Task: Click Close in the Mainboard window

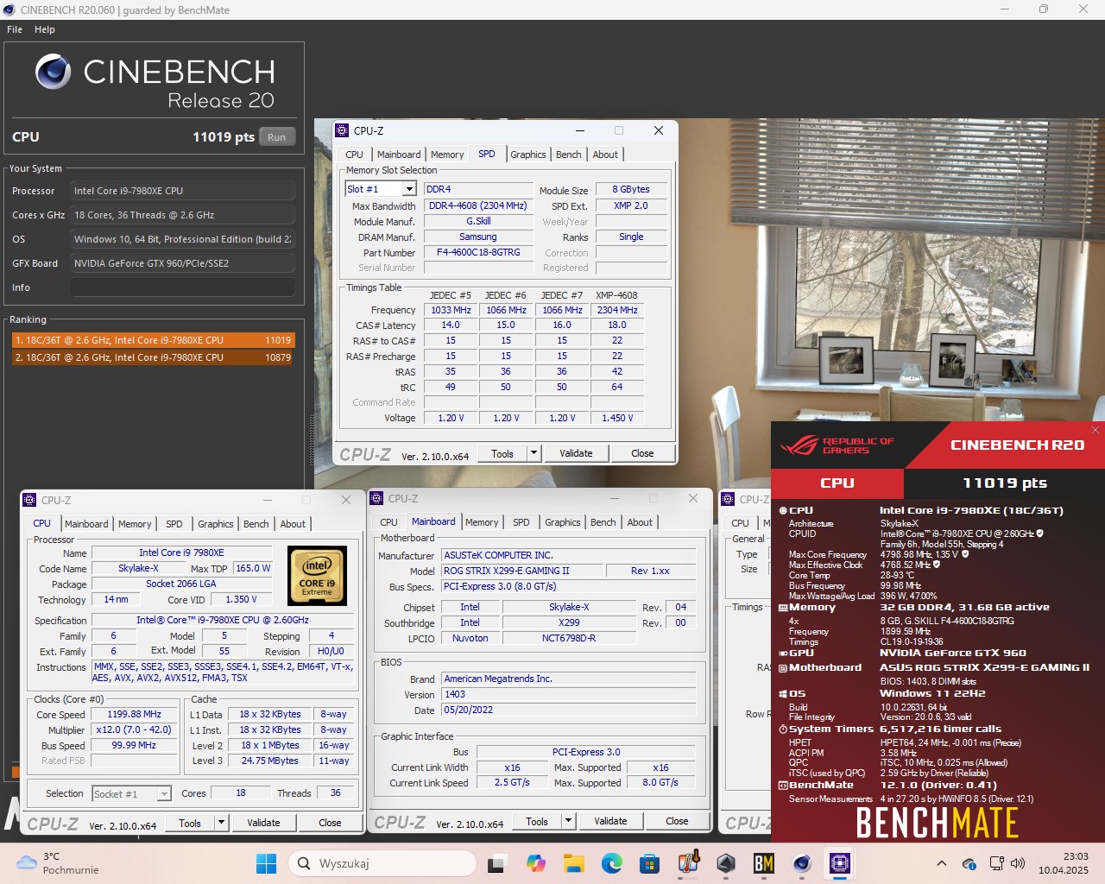Action: (677, 821)
